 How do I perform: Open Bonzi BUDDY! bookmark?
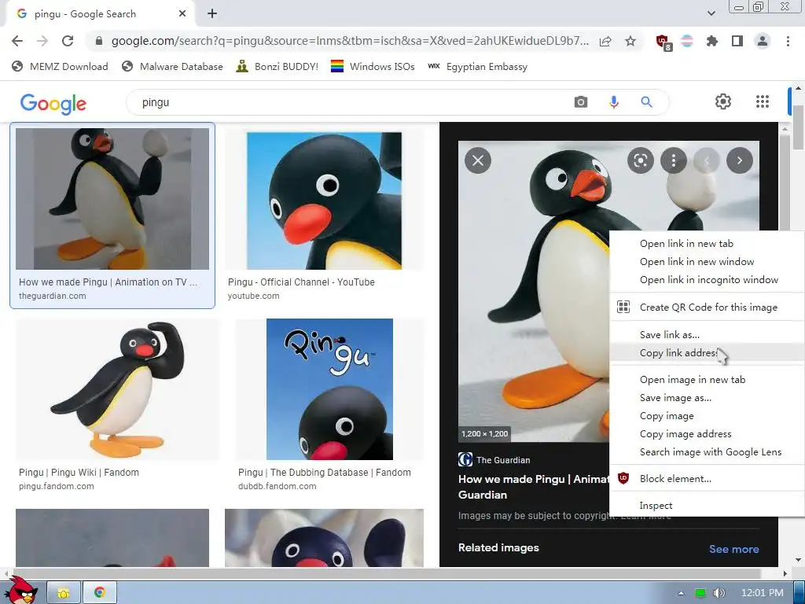278,67
